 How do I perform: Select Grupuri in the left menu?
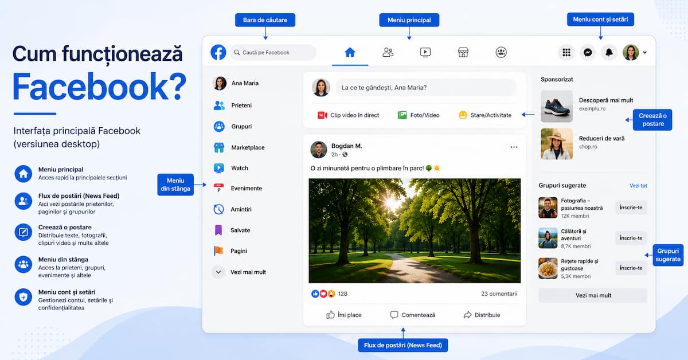pyautogui.click(x=232, y=126)
